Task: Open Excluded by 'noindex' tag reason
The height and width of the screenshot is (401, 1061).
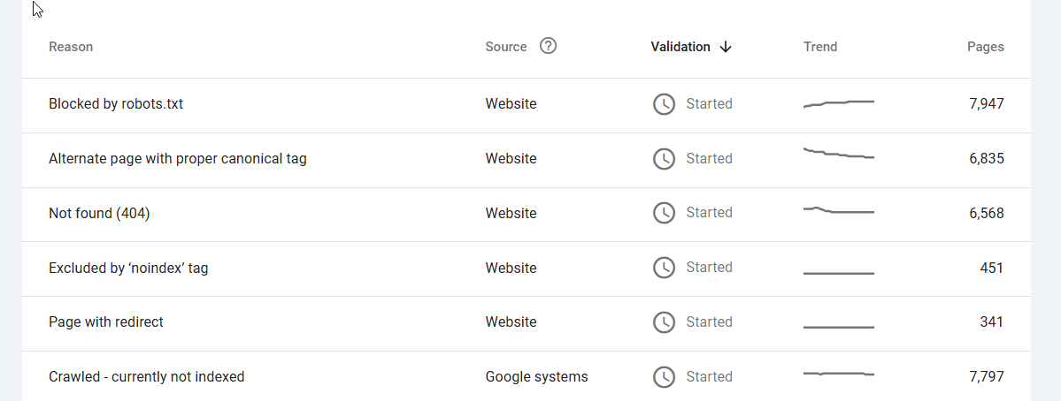Action: tap(128, 268)
